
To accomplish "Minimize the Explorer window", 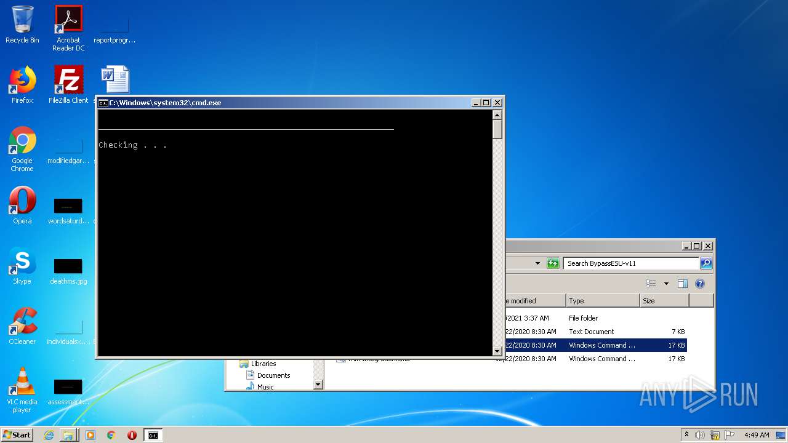I will [686, 245].
